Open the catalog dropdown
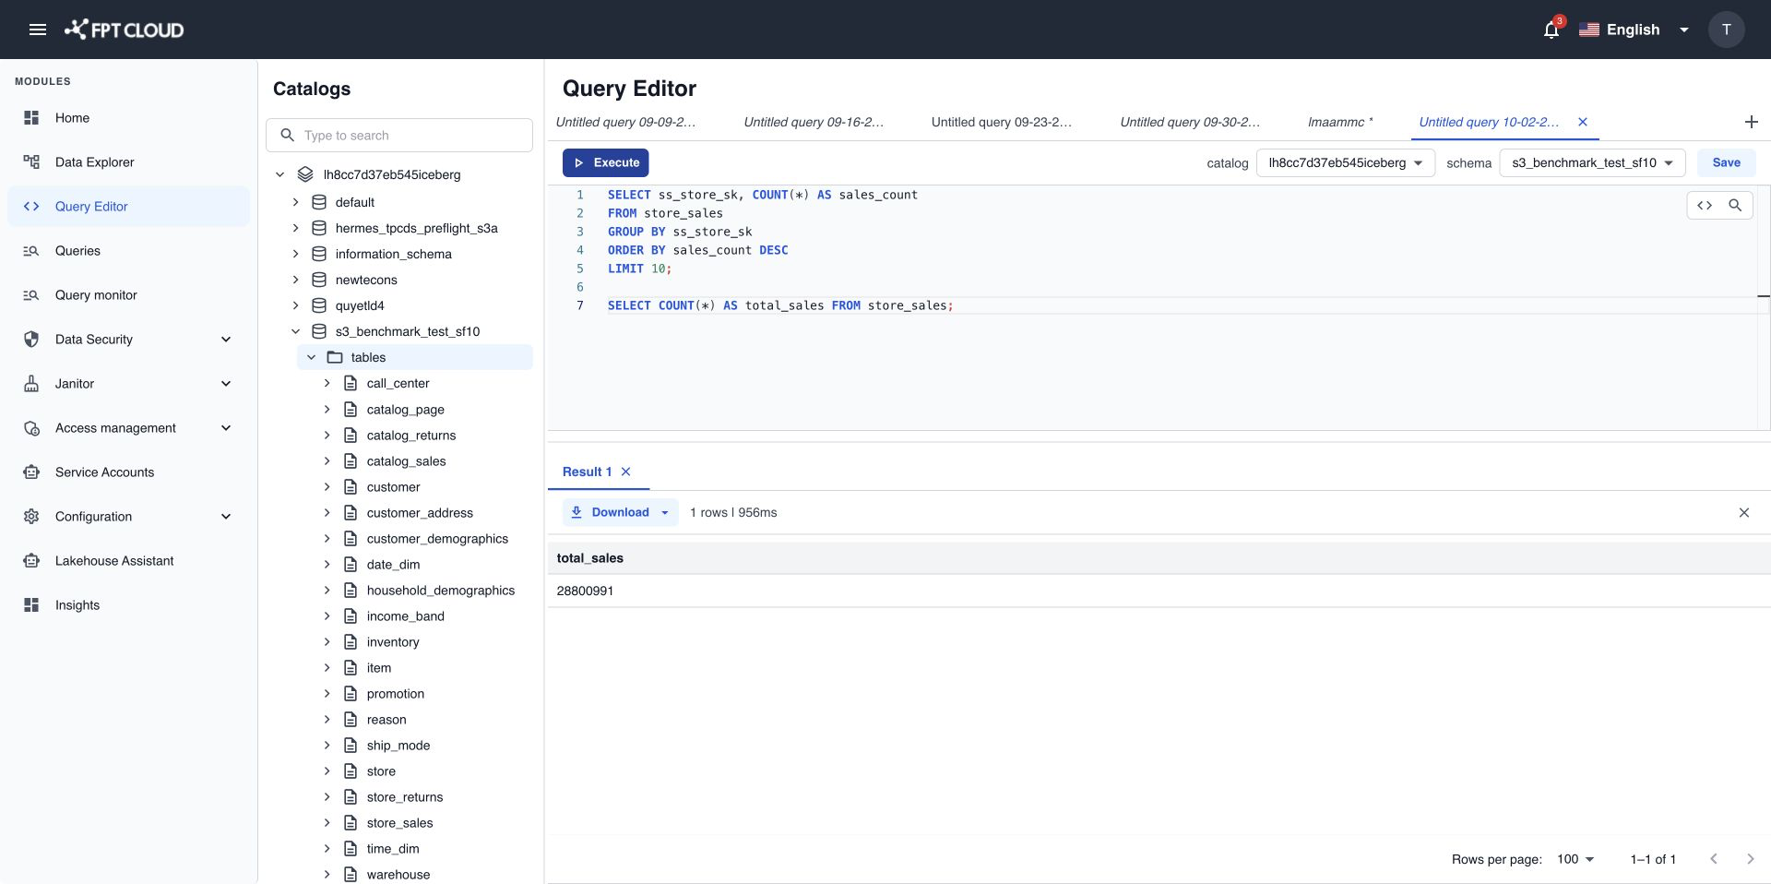This screenshot has height=884, width=1771. coord(1345,163)
